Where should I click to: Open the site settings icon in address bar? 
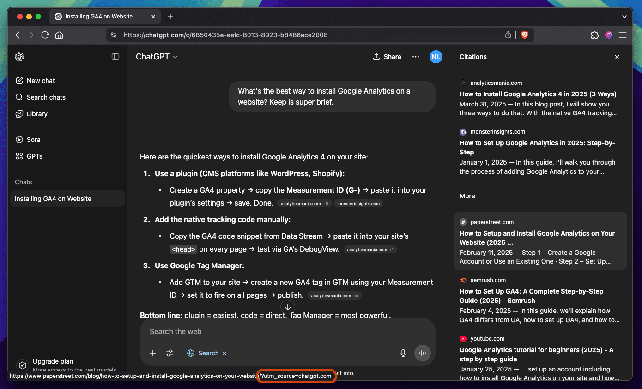click(x=114, y=35)
